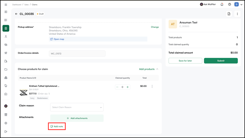Screen dimensions: 245x138
Task: Open the customers person sidebar icon
Action: pyautogui.click(x=6, y=37)
